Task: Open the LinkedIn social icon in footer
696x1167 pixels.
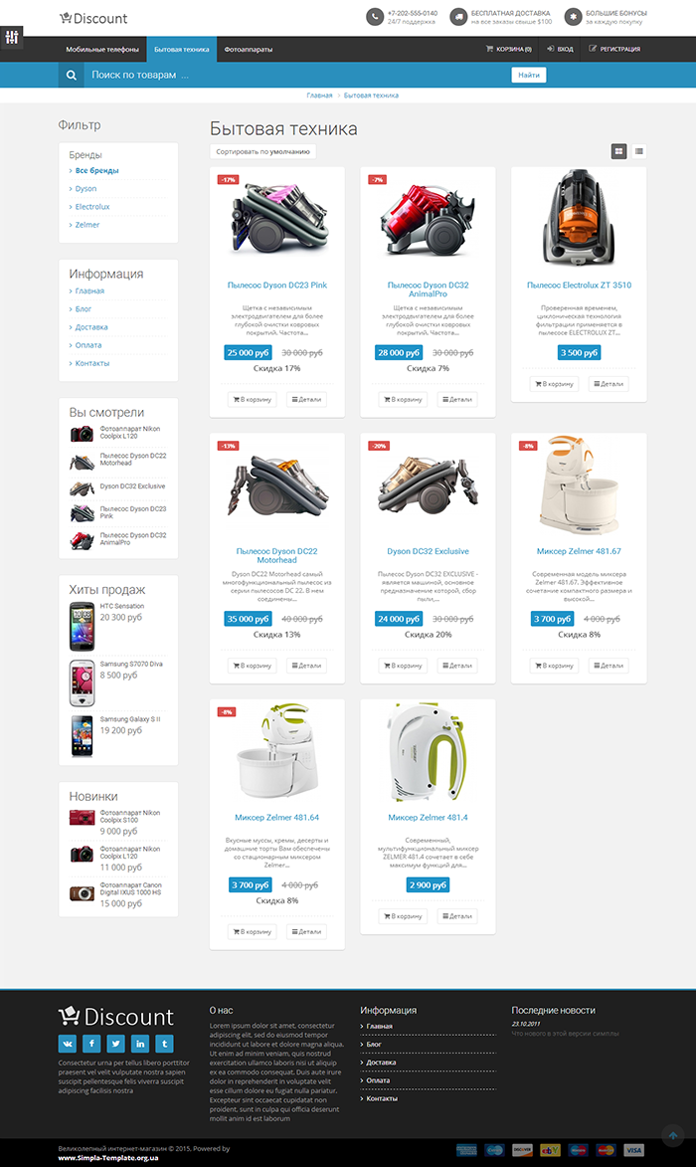Action: click(140, 1044)
